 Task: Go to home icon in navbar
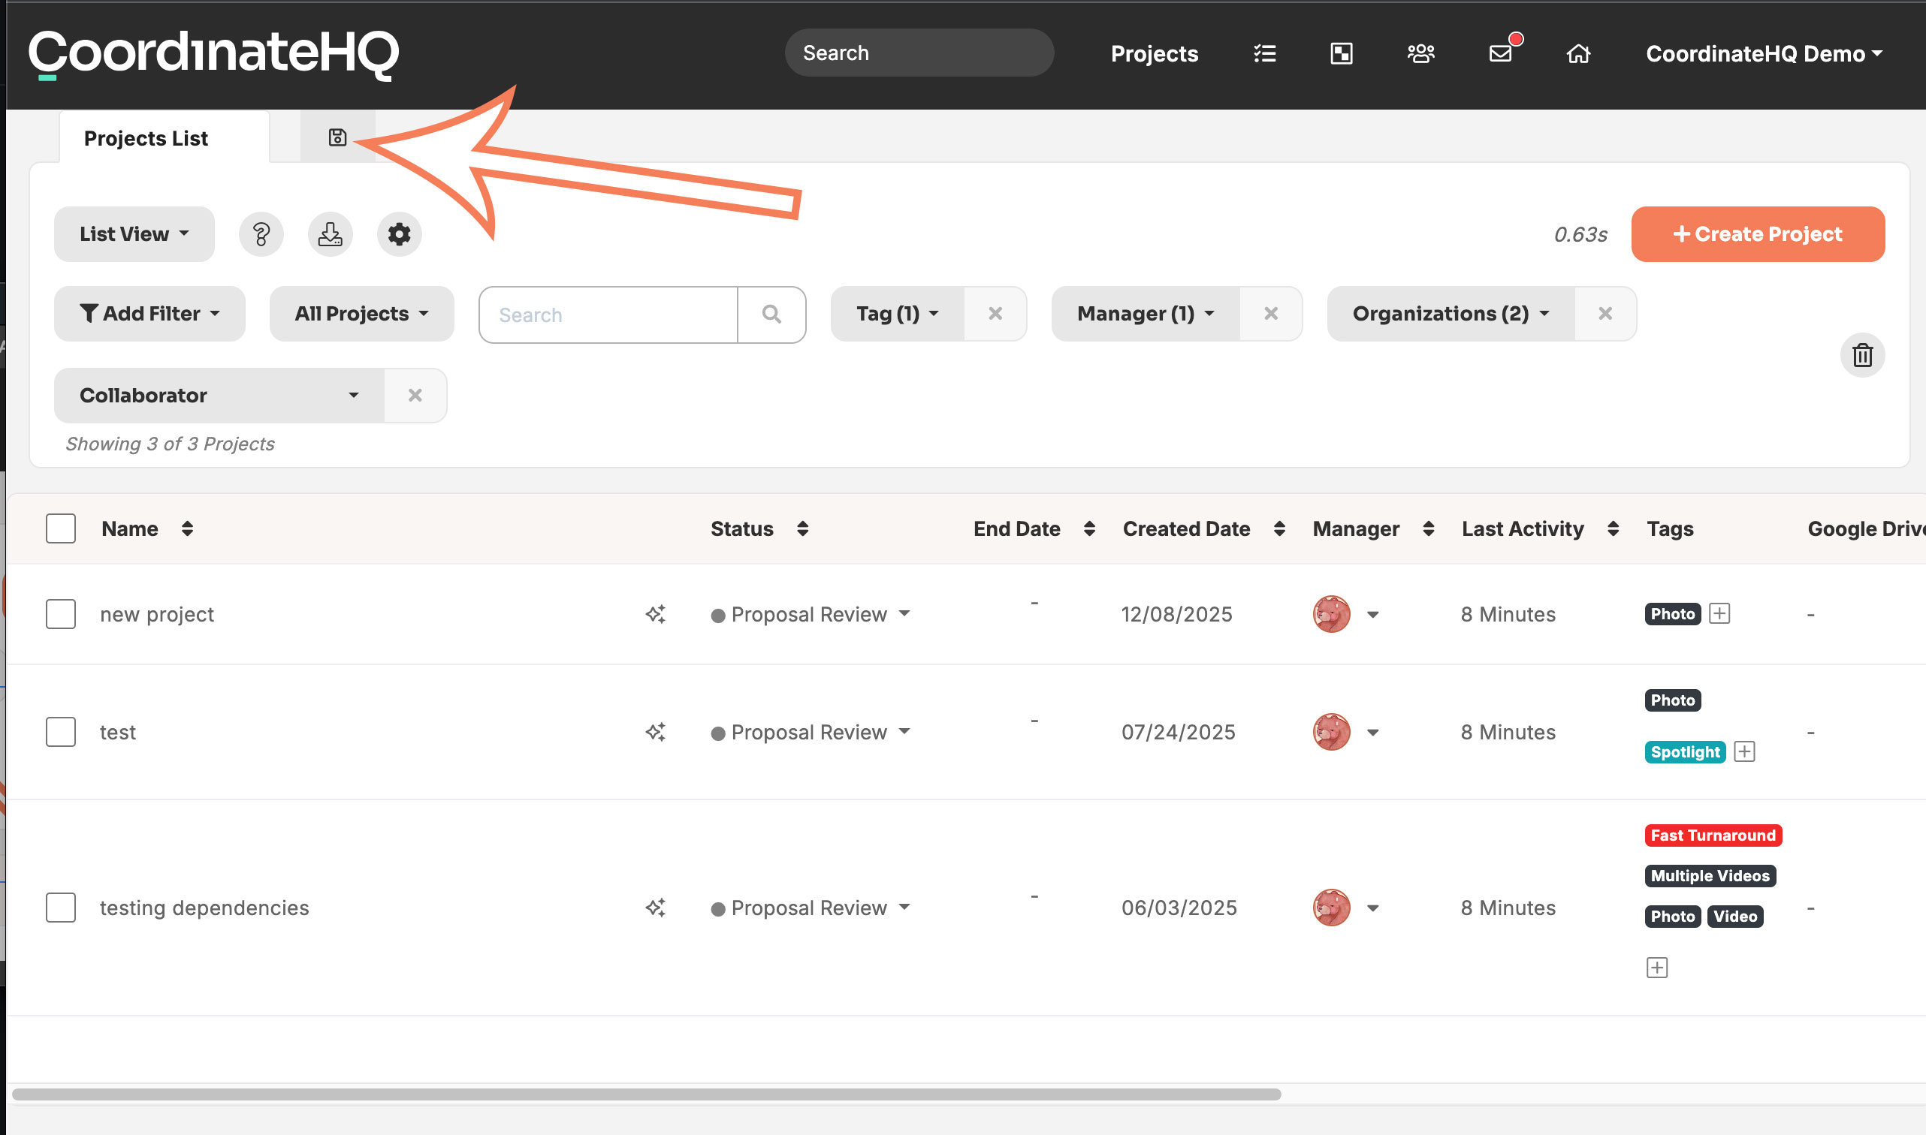1579,53
